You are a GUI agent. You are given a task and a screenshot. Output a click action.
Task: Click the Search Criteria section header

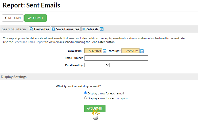point(14,29)
